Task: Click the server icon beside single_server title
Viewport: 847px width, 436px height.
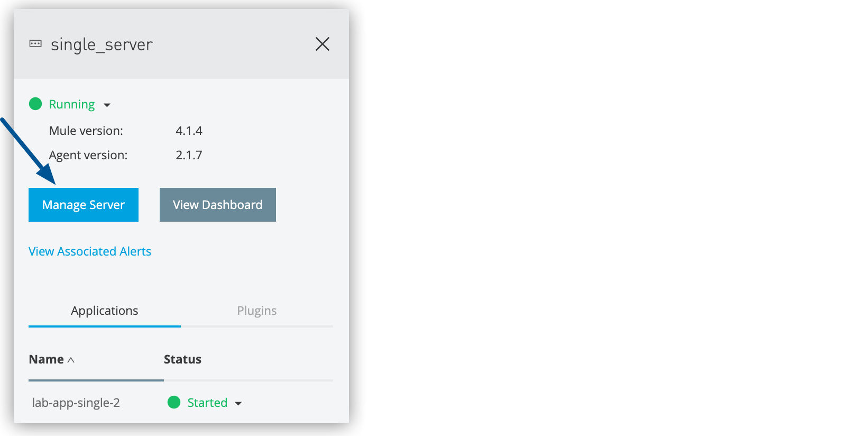Action: (35, 44)
